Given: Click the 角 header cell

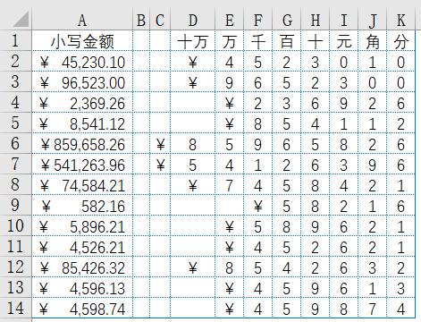Looking at the screenshot, I should click(x=372, y=41).
